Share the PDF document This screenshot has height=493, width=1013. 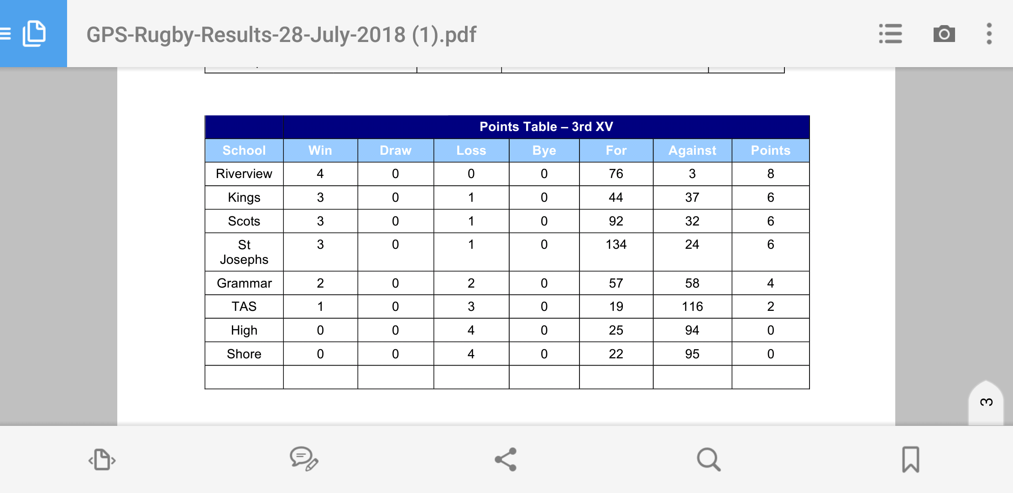[506, 459]
